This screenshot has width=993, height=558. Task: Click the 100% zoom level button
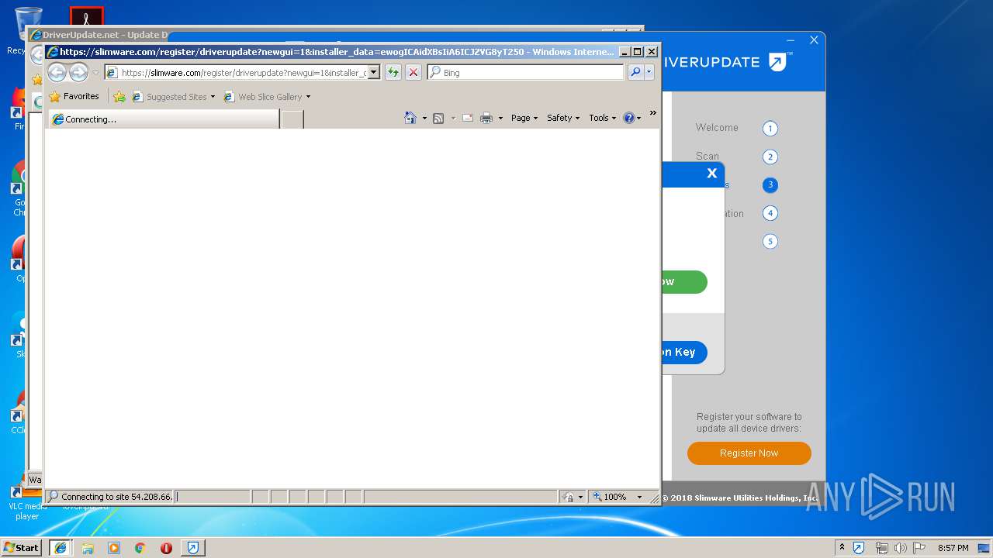click(611, 497)
